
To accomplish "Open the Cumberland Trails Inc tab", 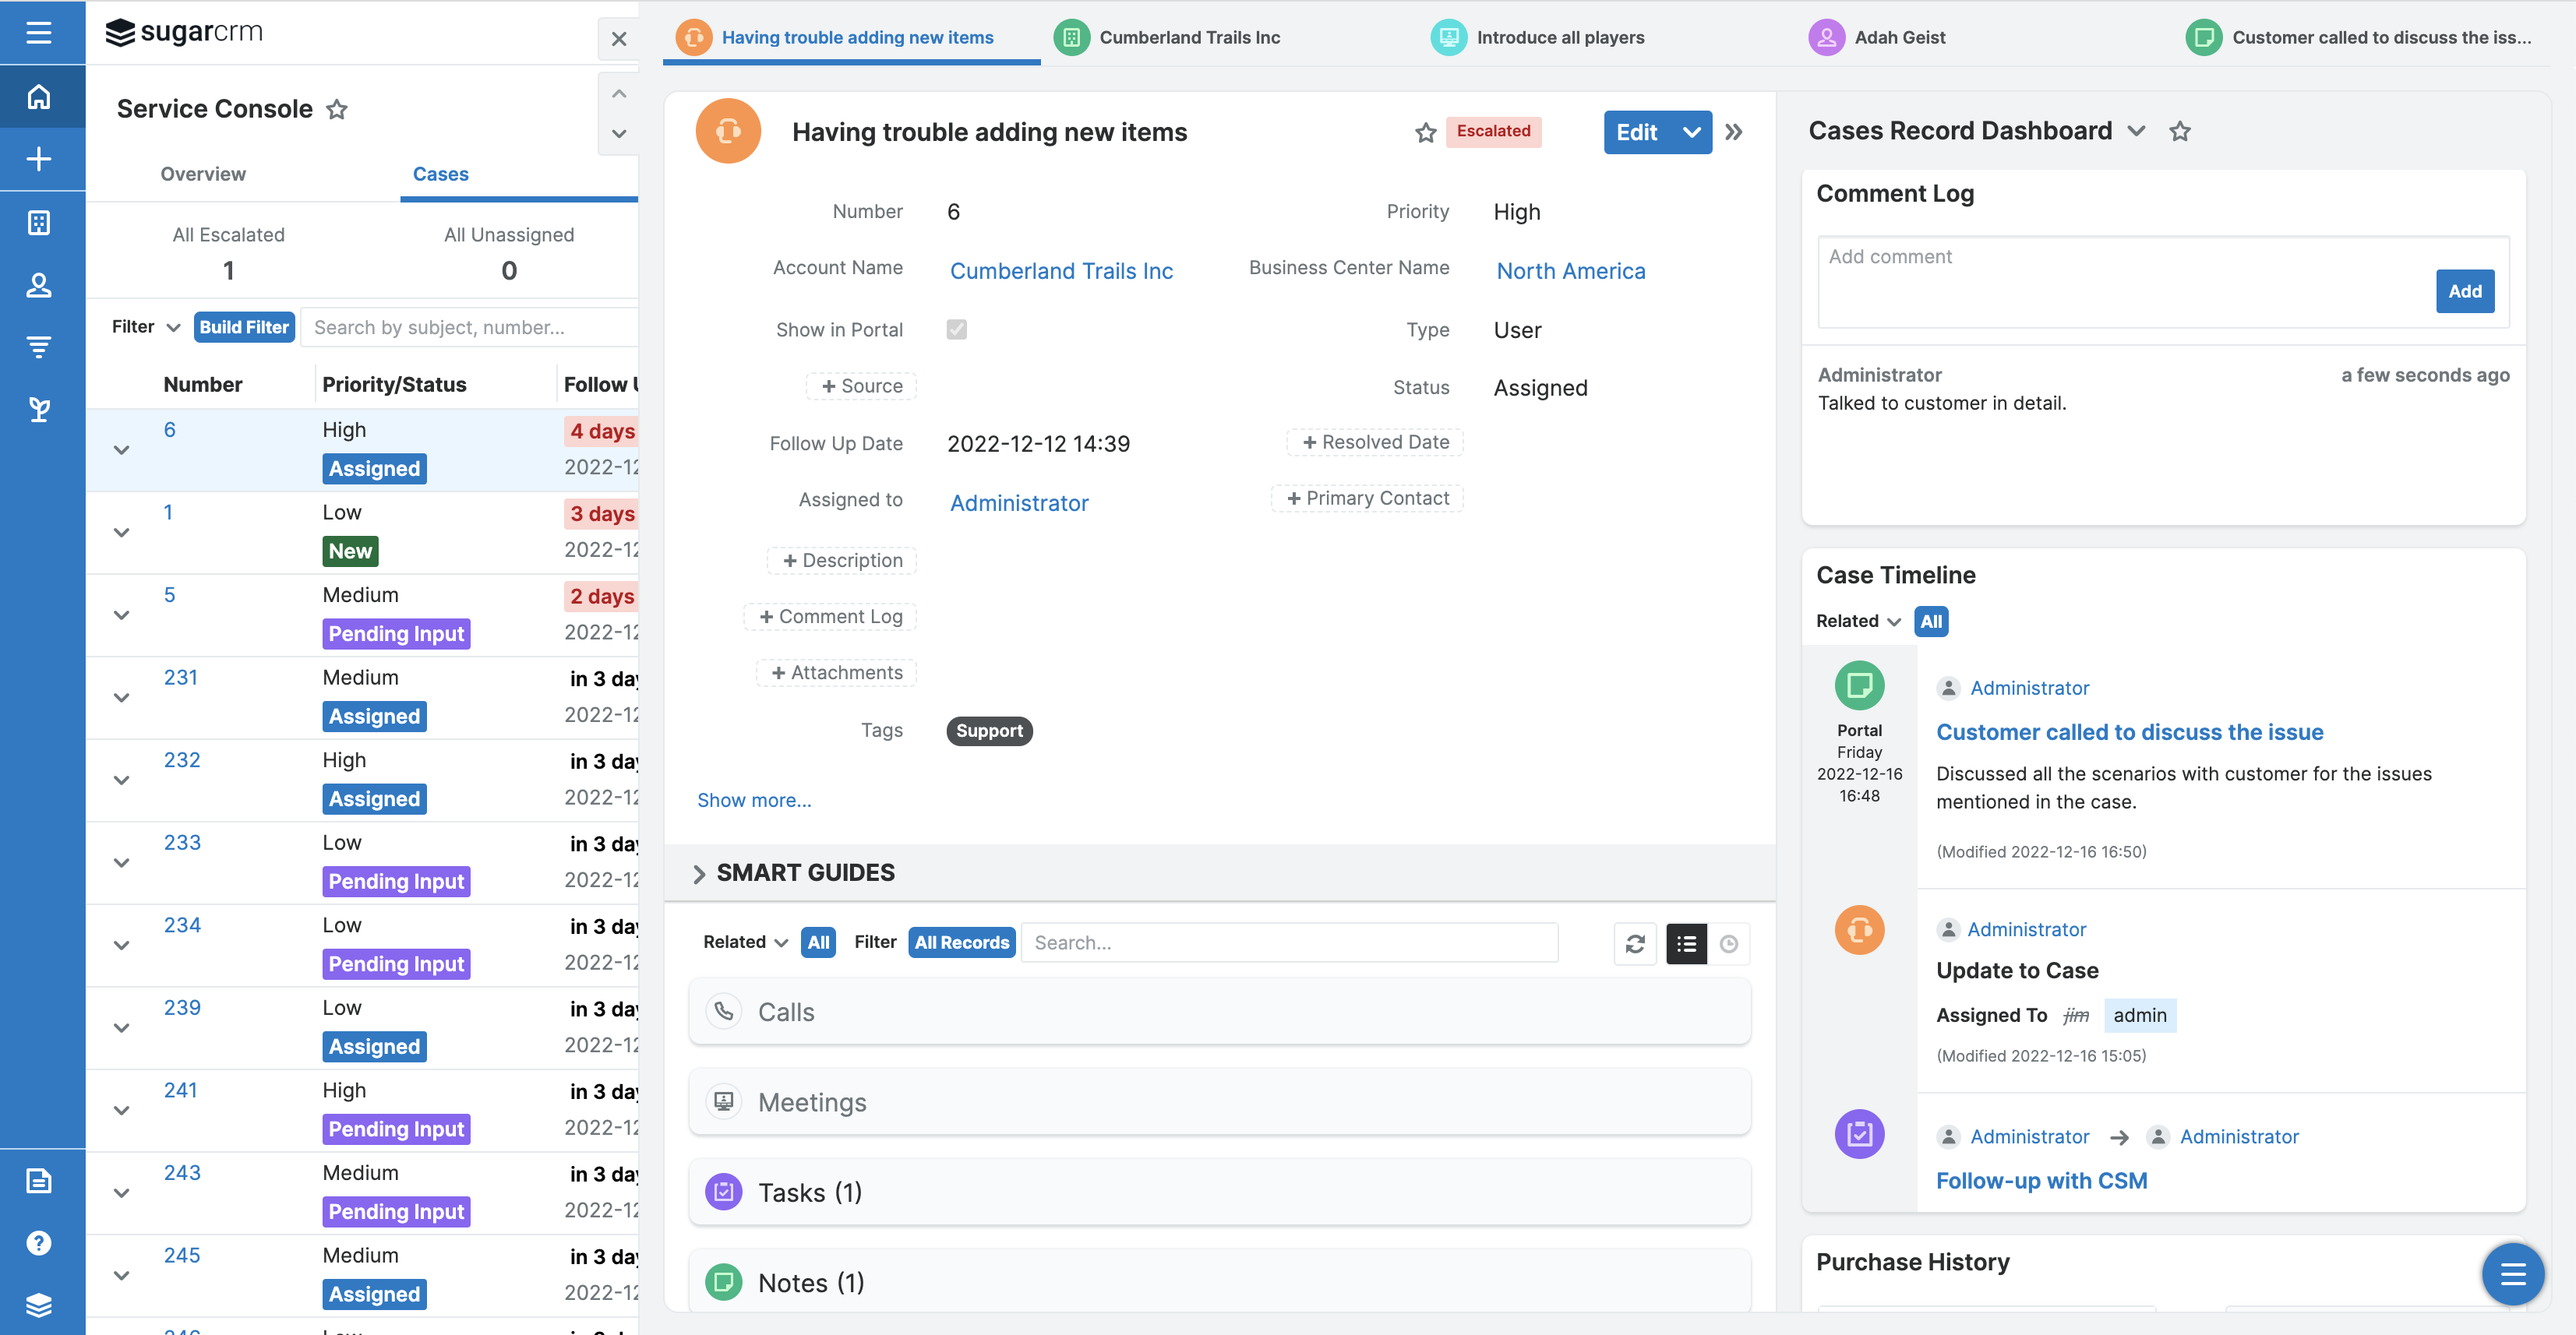I will coord(1188,37).
